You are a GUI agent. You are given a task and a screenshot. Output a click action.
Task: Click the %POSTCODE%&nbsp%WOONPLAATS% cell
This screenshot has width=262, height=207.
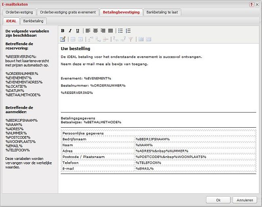195,157
